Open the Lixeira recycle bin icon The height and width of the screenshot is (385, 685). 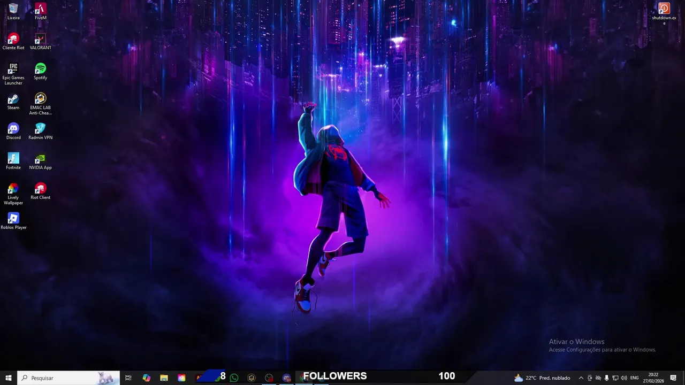click(x=13, y=12)
